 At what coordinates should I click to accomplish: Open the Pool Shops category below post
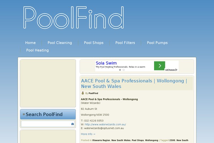click(x=138, y=140)
